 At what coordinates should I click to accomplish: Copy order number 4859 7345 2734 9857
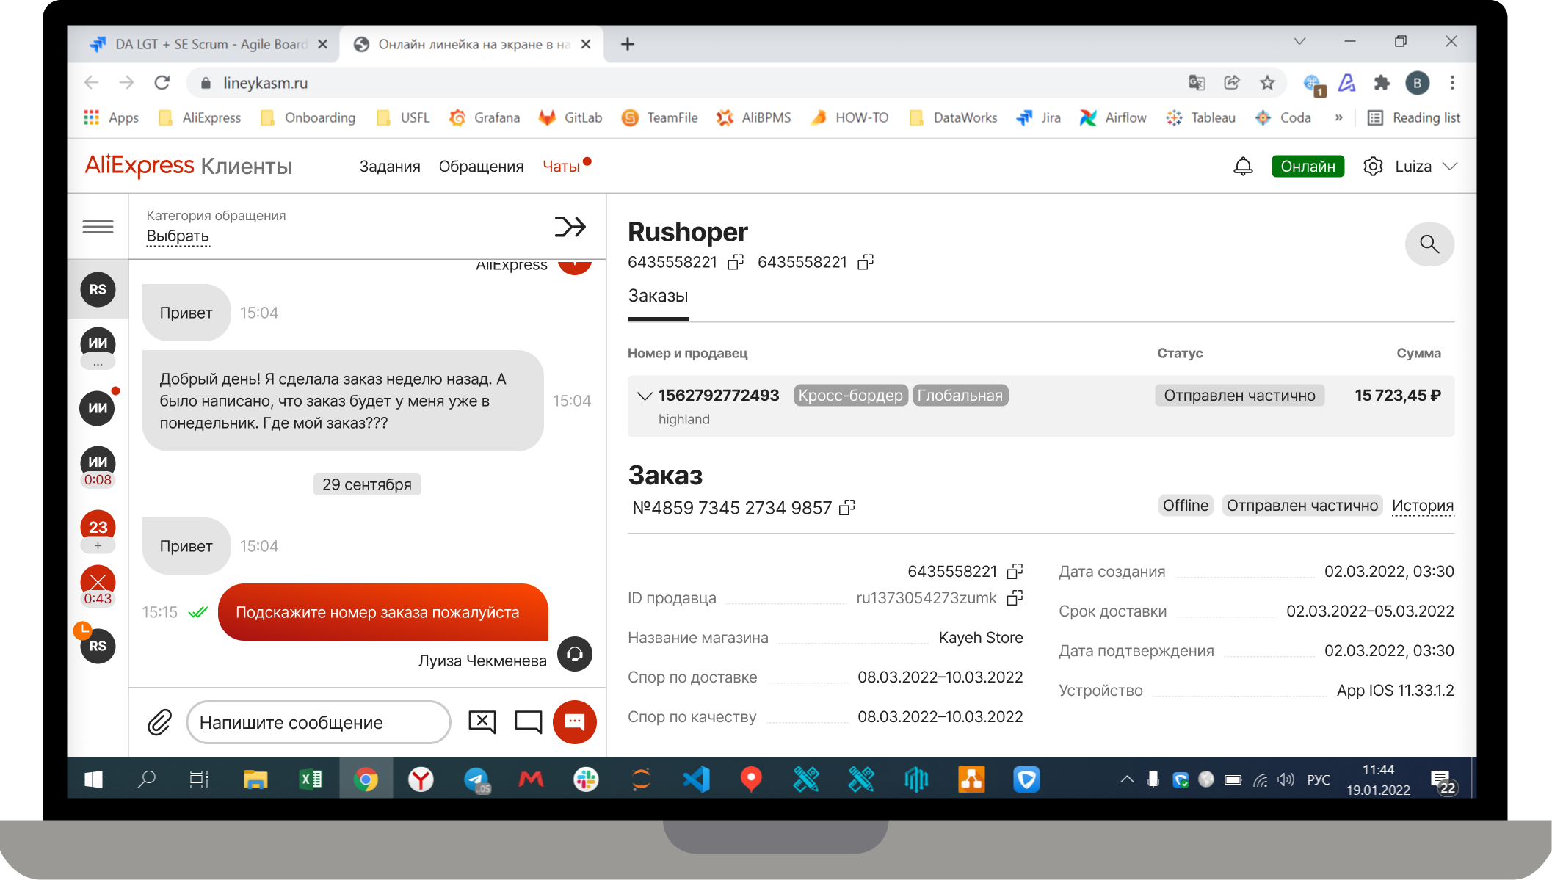click(847, 507)
